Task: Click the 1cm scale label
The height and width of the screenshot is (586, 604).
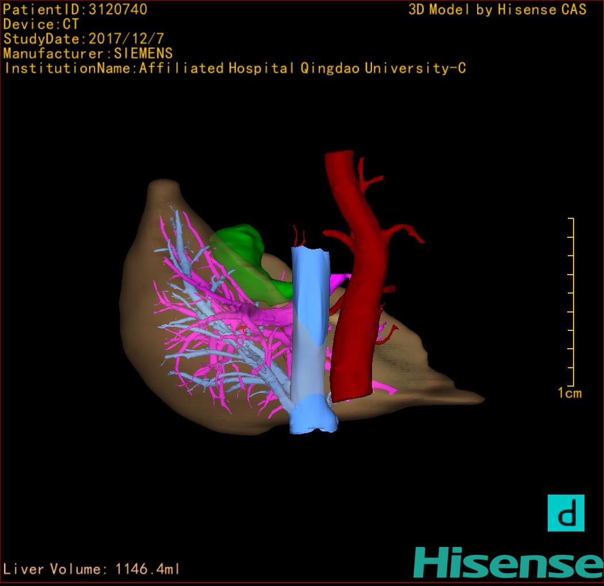Action: tap(569, 394)
